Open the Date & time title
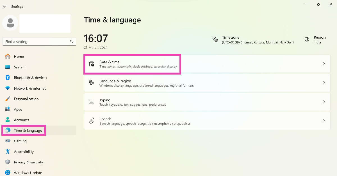The height and width of the screenshot is (176, 337). [109, 62]
